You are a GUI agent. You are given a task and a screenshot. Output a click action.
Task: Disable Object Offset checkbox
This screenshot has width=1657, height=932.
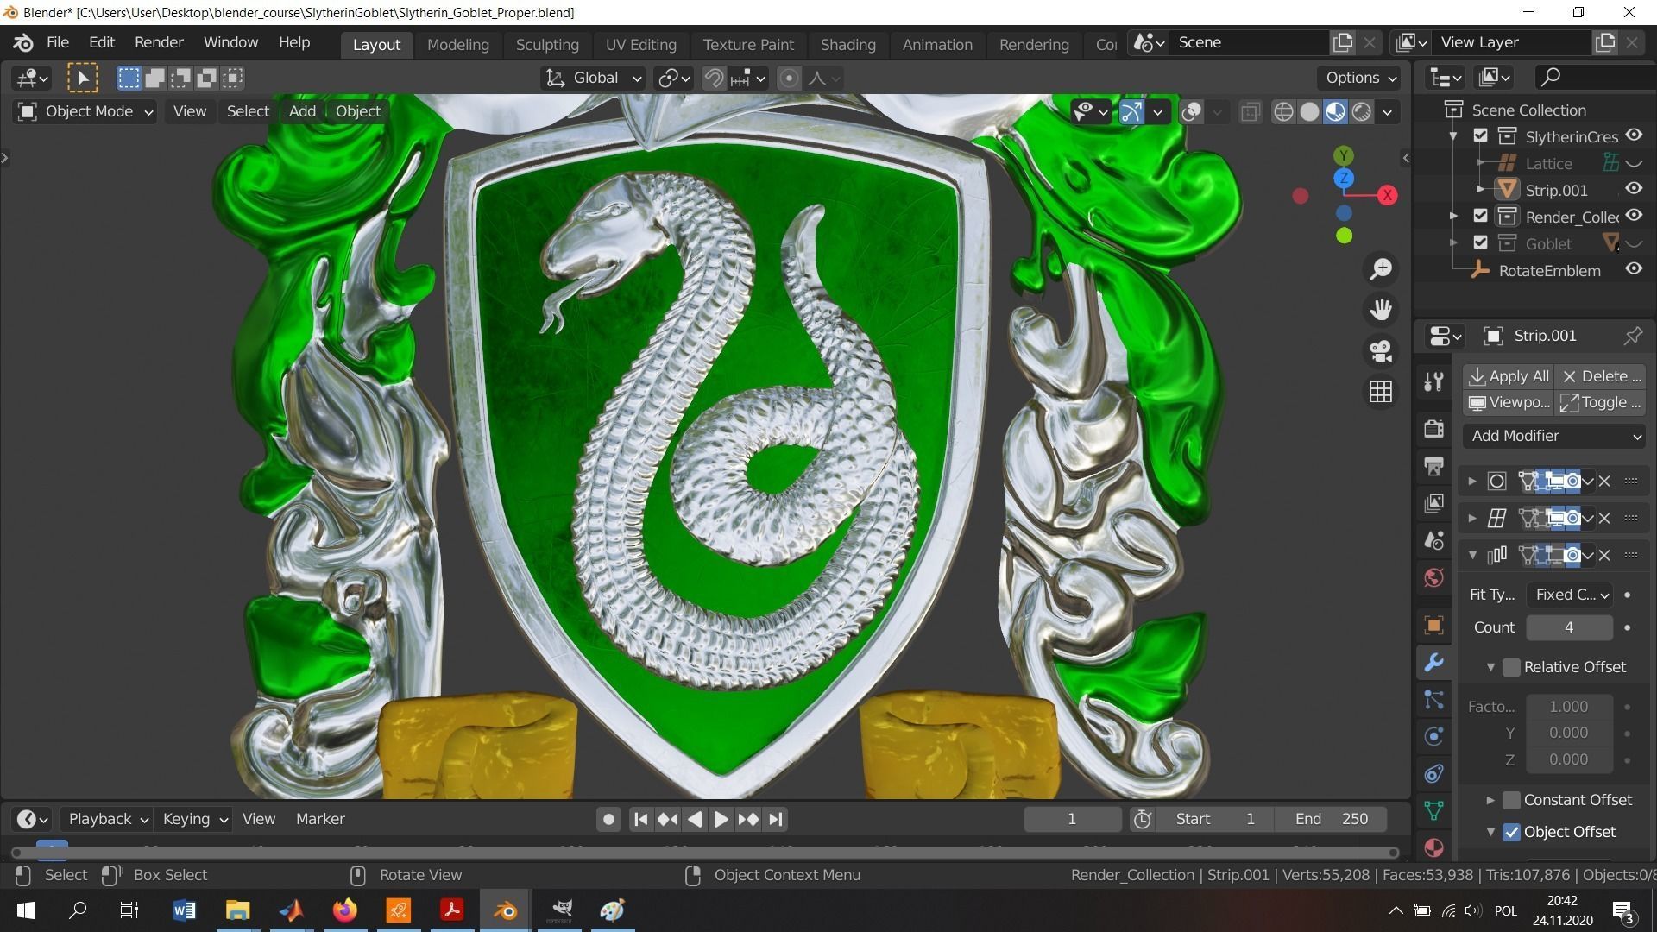1511,832
